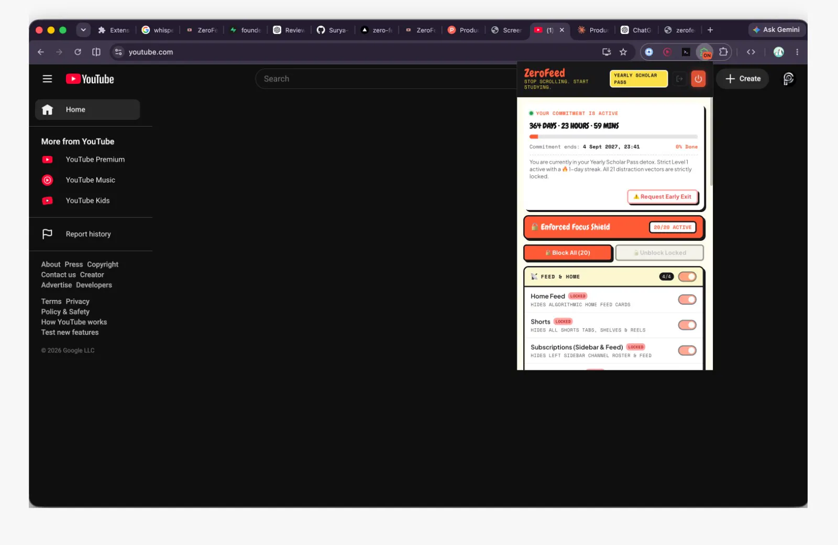Click the Create button on YouTube
The height and width of the screenshot is (545, 838).
(x=743, y=79)
